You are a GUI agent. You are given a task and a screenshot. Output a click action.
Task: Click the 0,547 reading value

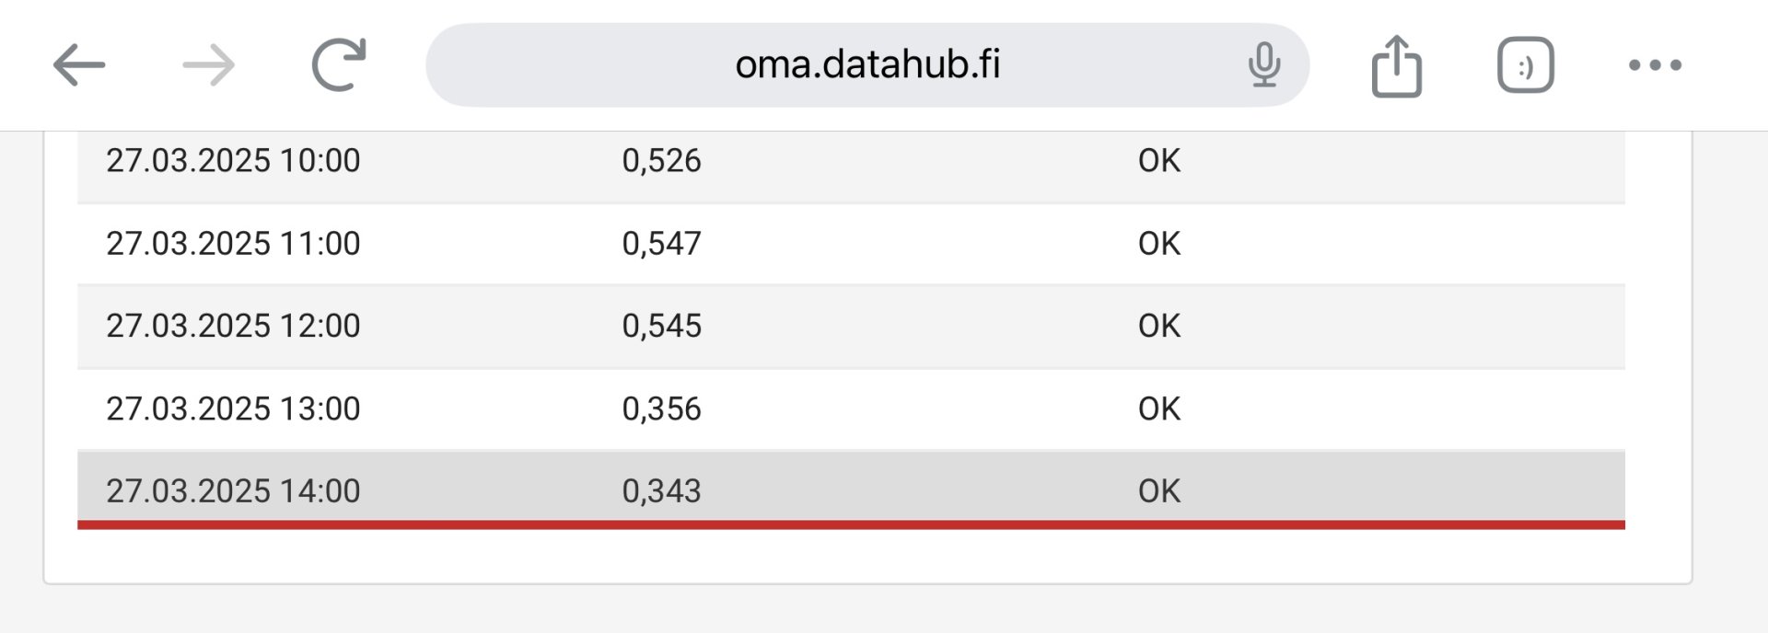point(661,244)
